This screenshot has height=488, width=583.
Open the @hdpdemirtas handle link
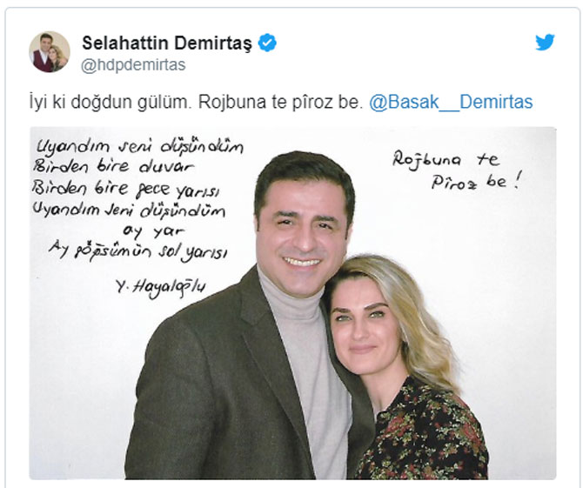tap(133, 65)
